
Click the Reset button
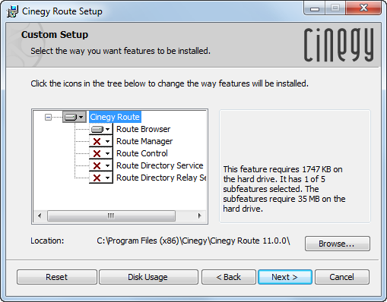click(57, 277)
